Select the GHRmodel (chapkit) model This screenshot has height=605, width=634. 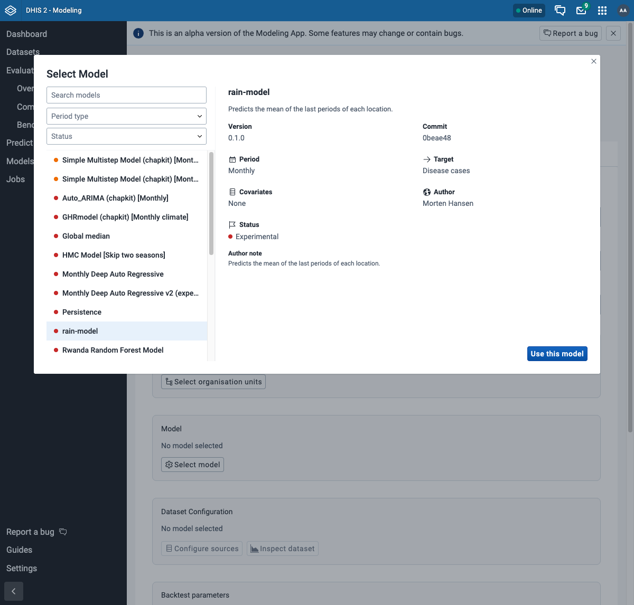tap(127, 217)
